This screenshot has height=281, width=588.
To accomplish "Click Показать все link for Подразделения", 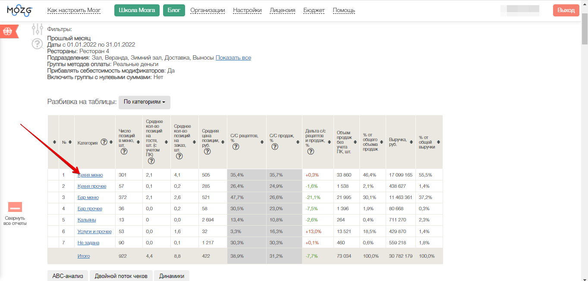I will pyautogui.click(x=233, y=58).
